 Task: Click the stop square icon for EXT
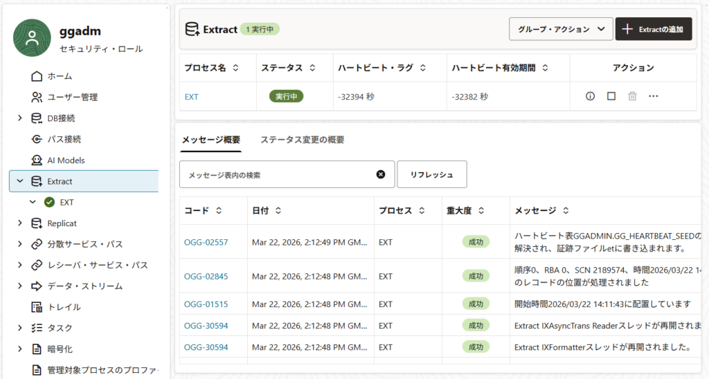(x=611, y=97)
